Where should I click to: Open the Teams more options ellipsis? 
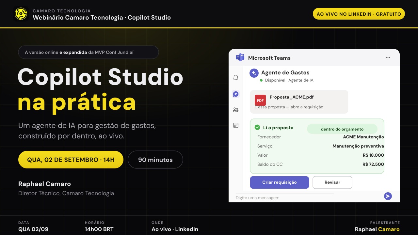point(388,57)
